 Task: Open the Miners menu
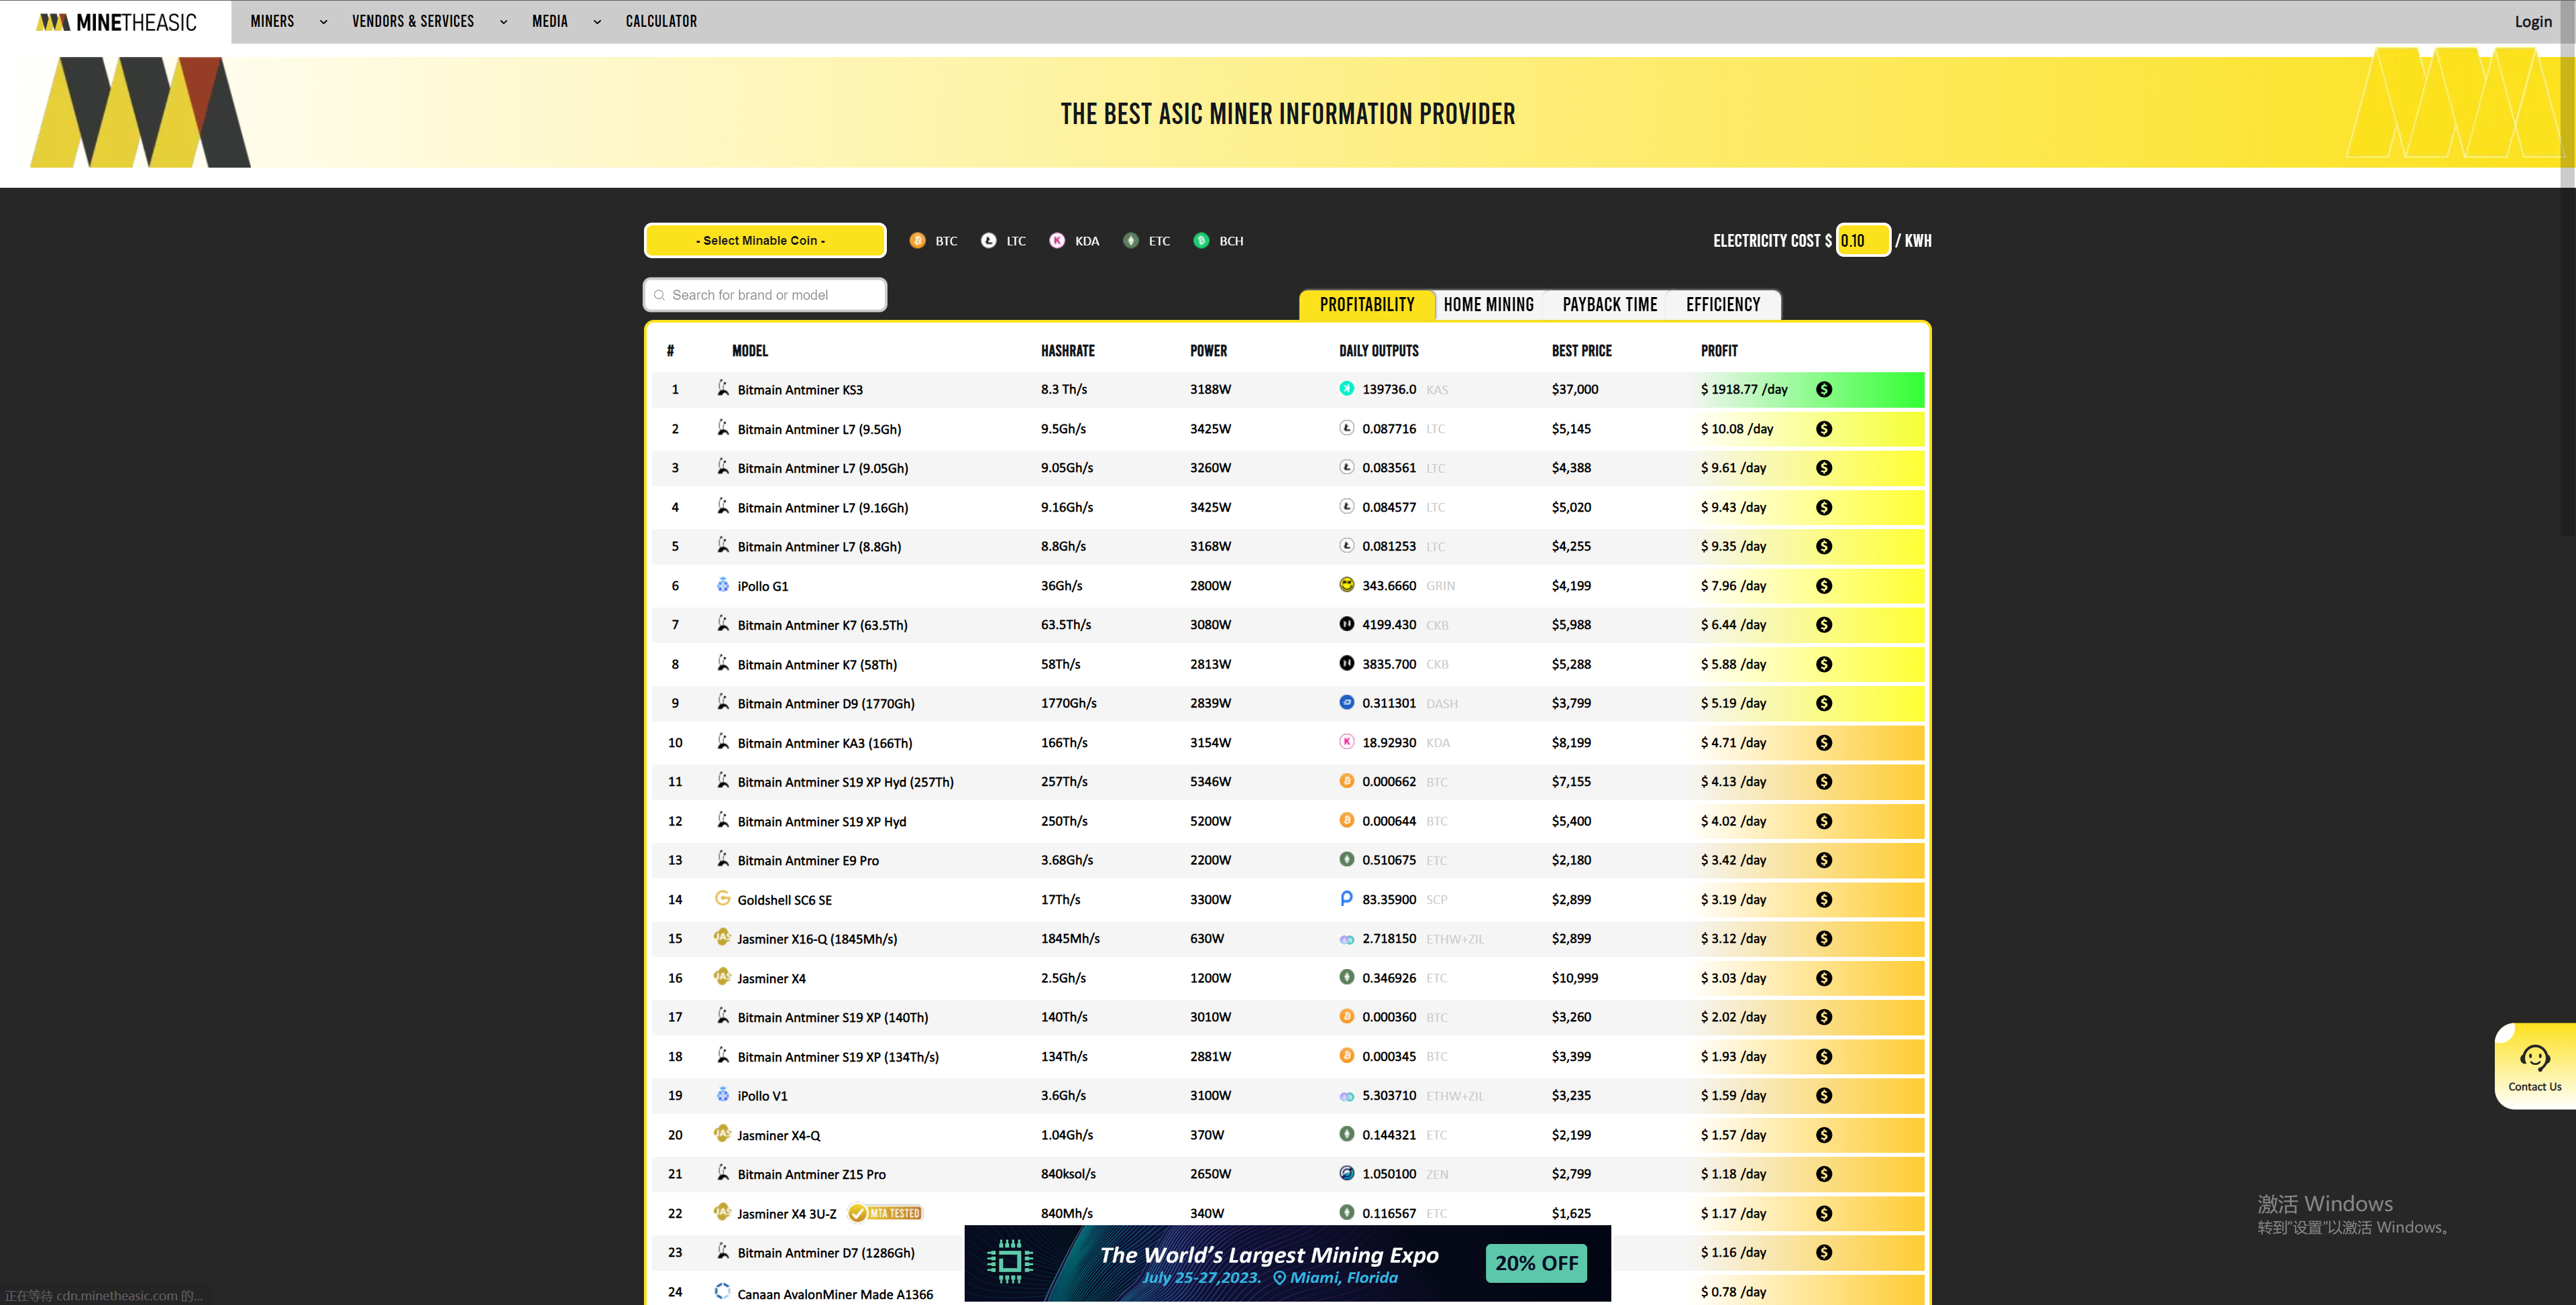pos(272,21)
